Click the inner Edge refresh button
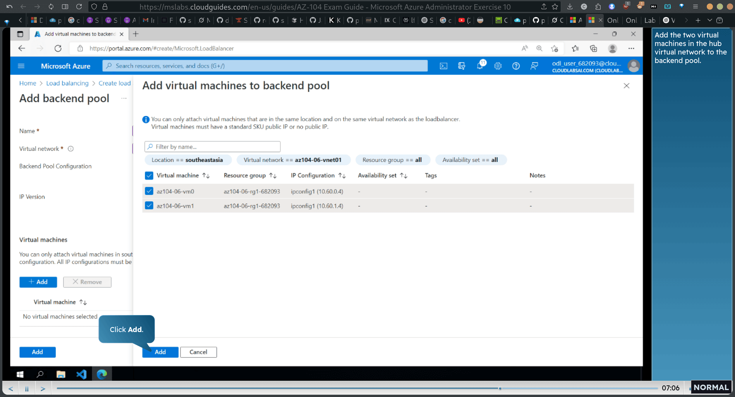 click(58, 48)
